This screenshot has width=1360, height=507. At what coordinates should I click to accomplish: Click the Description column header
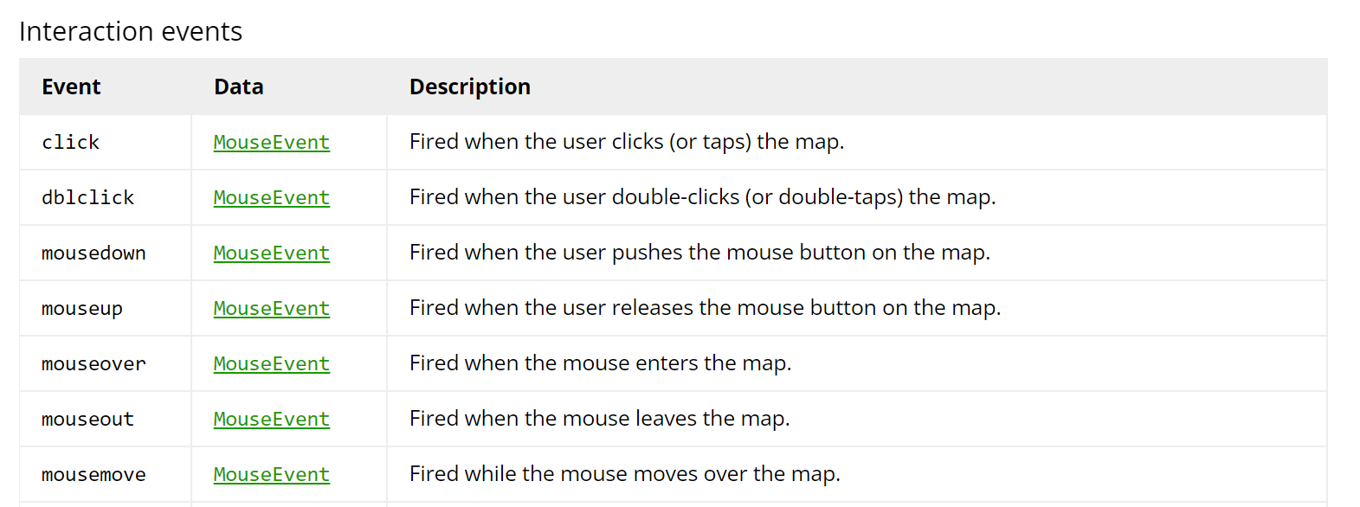(x=470, y=87)
